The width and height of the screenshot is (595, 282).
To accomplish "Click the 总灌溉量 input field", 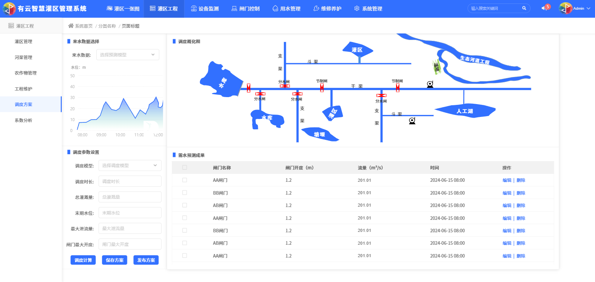I will pos(130,197).
